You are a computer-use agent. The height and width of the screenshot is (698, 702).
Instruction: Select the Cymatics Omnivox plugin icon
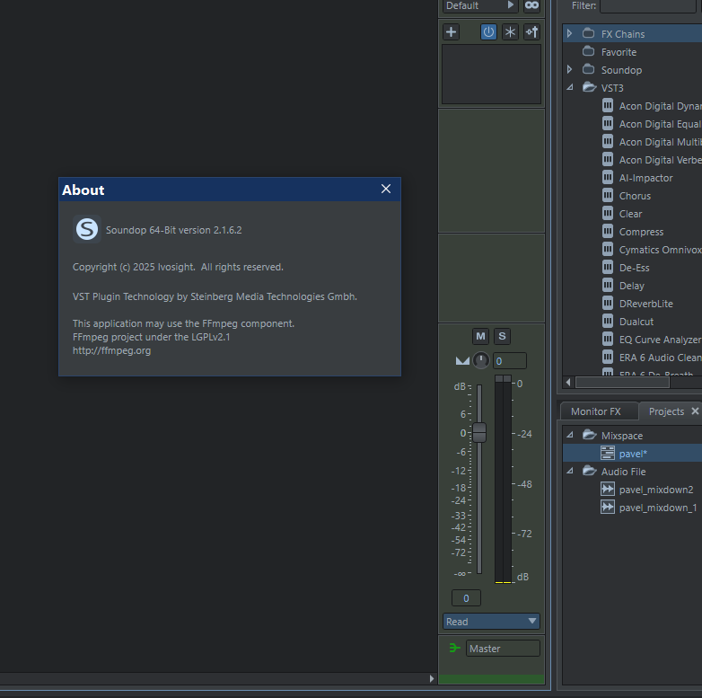608,249
